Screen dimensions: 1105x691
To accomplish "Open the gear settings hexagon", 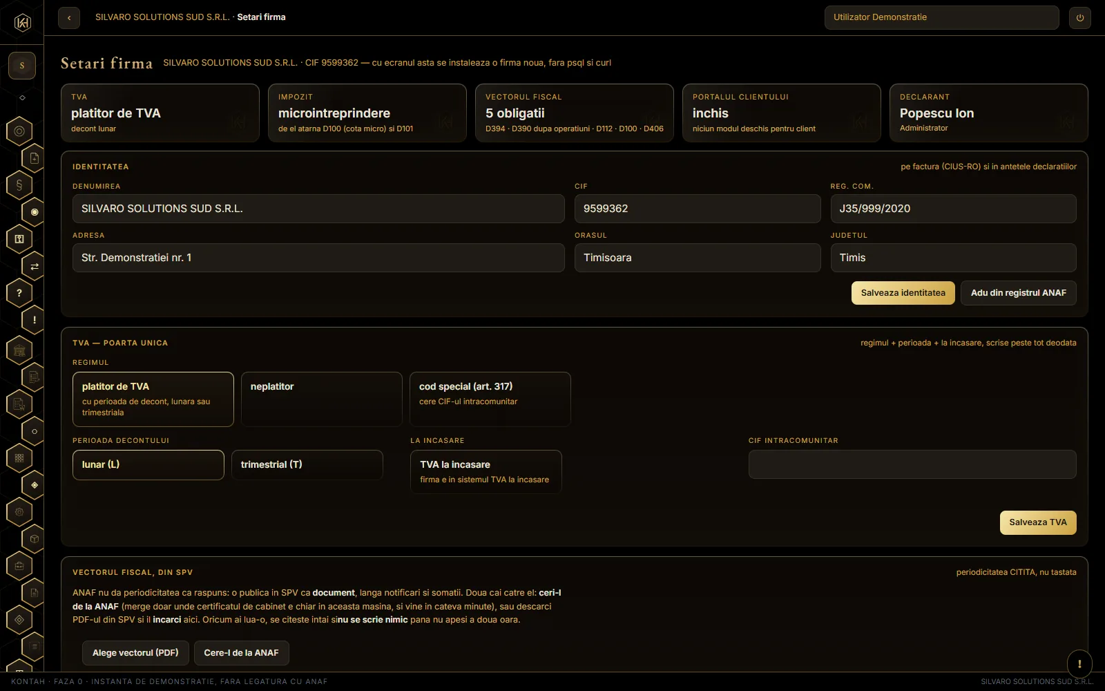I will [19, 512].
